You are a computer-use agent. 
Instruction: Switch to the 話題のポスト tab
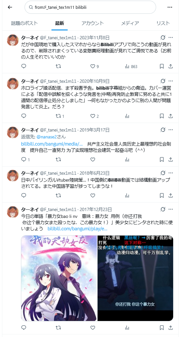pos(25,23)
